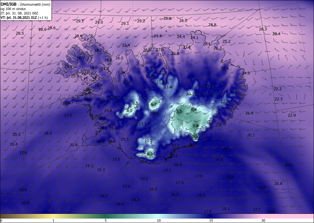Image resolution: width=314 pixels, height=223 pixels.
Task: Click the value 20.4 on the map
Action: pos(14,144)
